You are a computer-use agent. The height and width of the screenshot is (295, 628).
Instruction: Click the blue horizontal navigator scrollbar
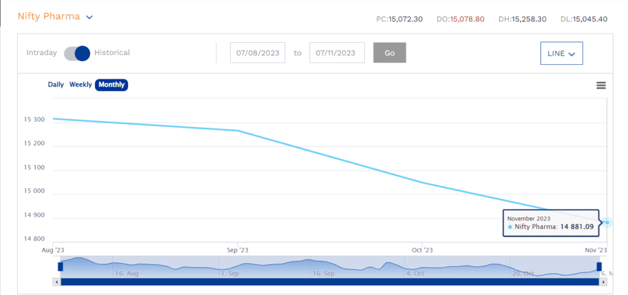coord(329,282)
